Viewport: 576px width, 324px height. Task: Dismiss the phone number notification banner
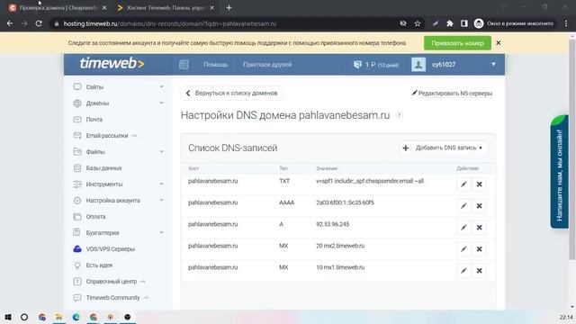click(498, 43)
